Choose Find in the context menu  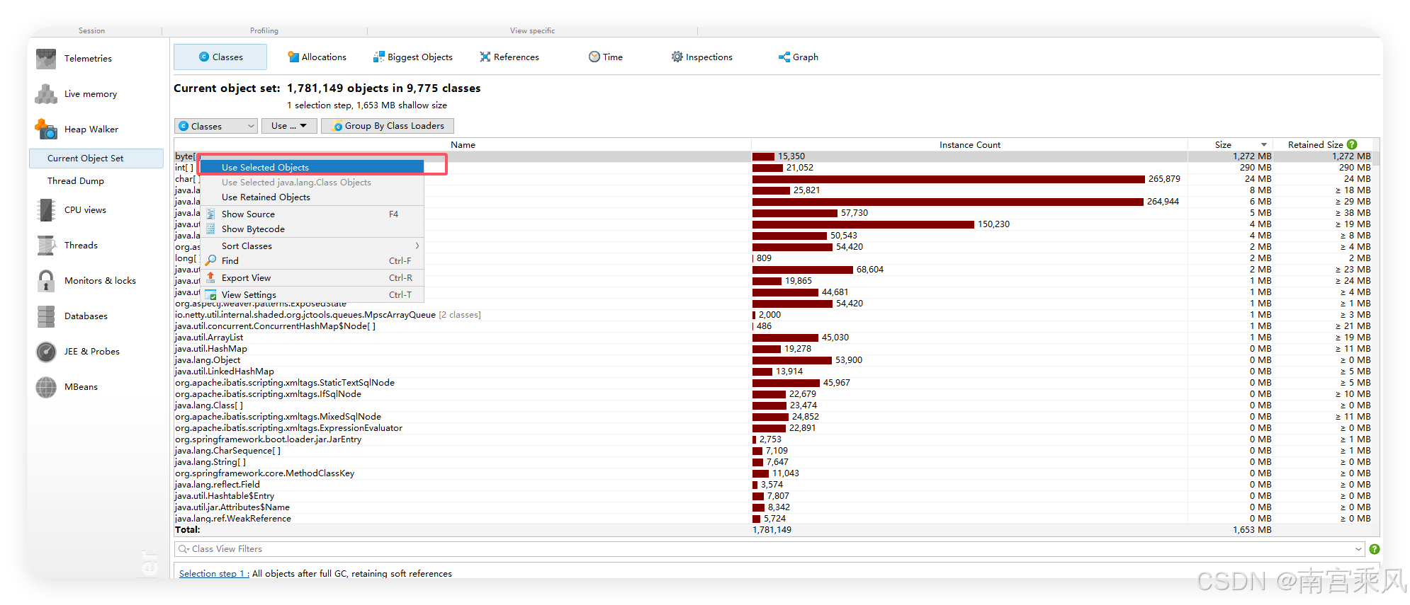[x=312, y=260]
